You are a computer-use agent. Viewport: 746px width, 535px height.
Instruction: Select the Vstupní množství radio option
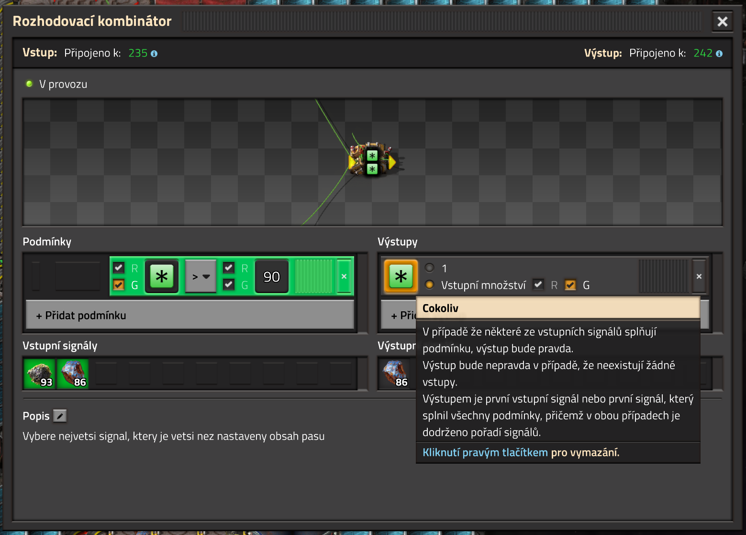tap(430, 285)
